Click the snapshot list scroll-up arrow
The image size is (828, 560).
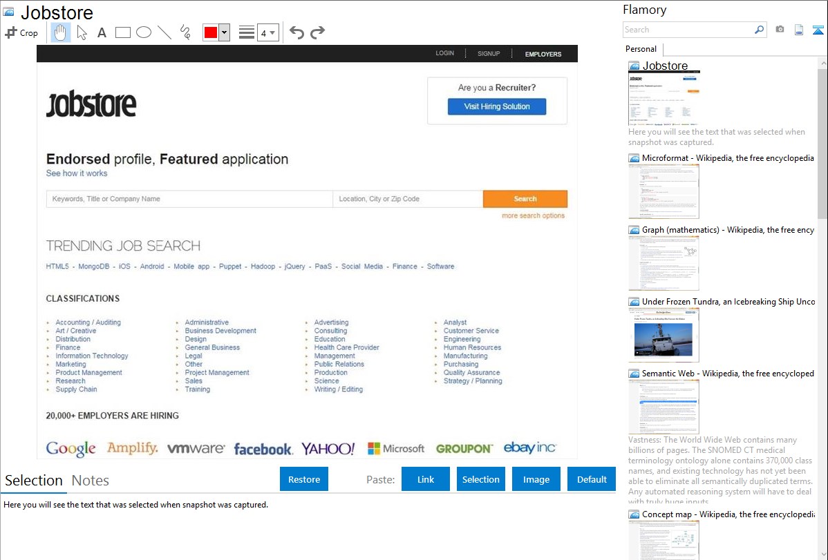coord(822,64)
